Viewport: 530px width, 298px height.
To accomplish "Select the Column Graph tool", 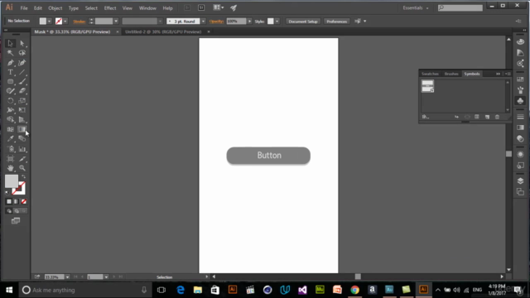I will [x=22, y=149].
